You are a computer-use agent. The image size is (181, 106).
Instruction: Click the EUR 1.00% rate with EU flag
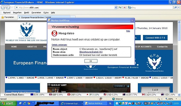click(37, 95)
